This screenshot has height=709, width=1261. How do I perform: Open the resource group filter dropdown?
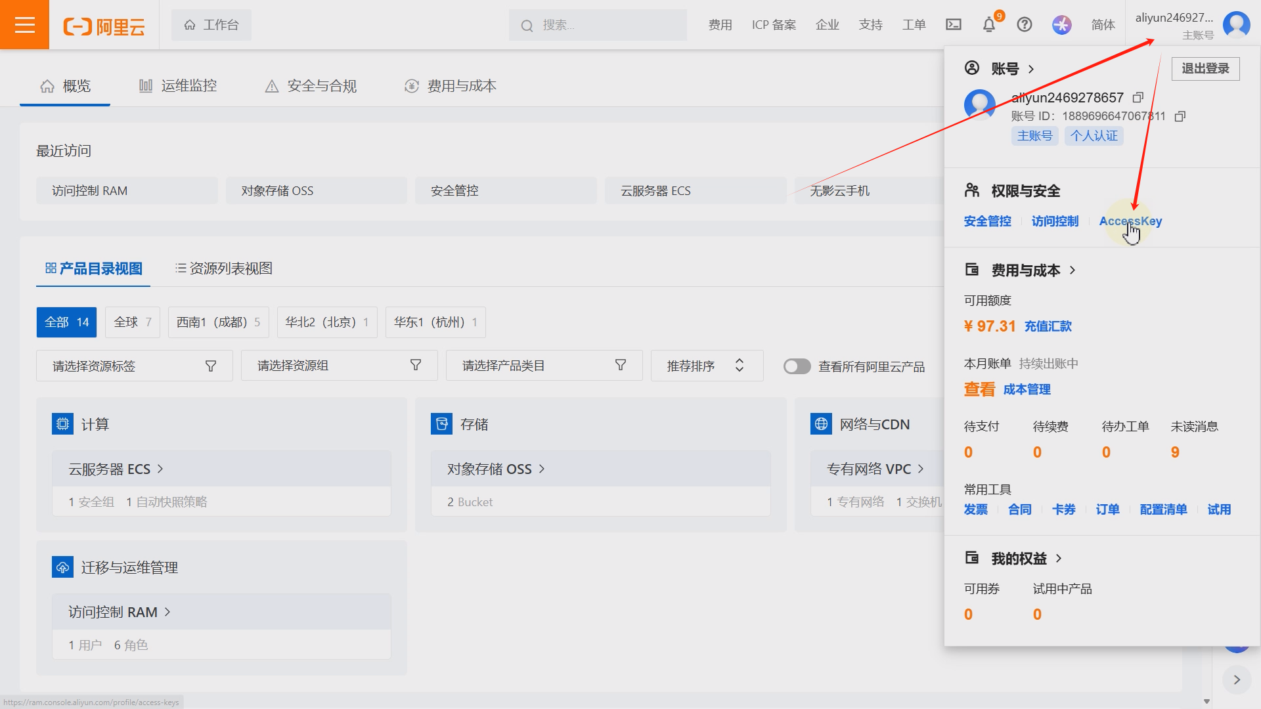339,366
